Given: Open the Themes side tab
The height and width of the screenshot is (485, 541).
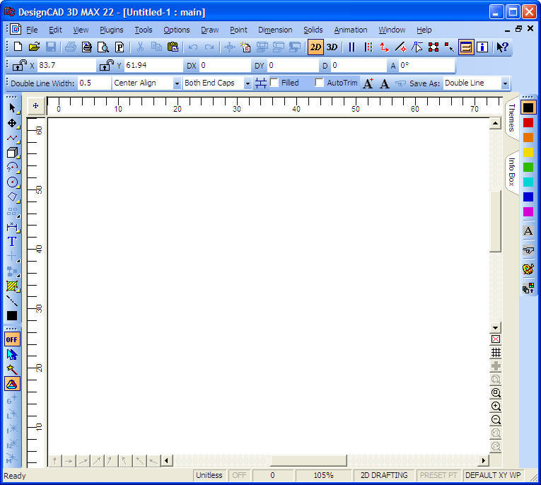Looking at the screenshot, I should click(512, 117).
